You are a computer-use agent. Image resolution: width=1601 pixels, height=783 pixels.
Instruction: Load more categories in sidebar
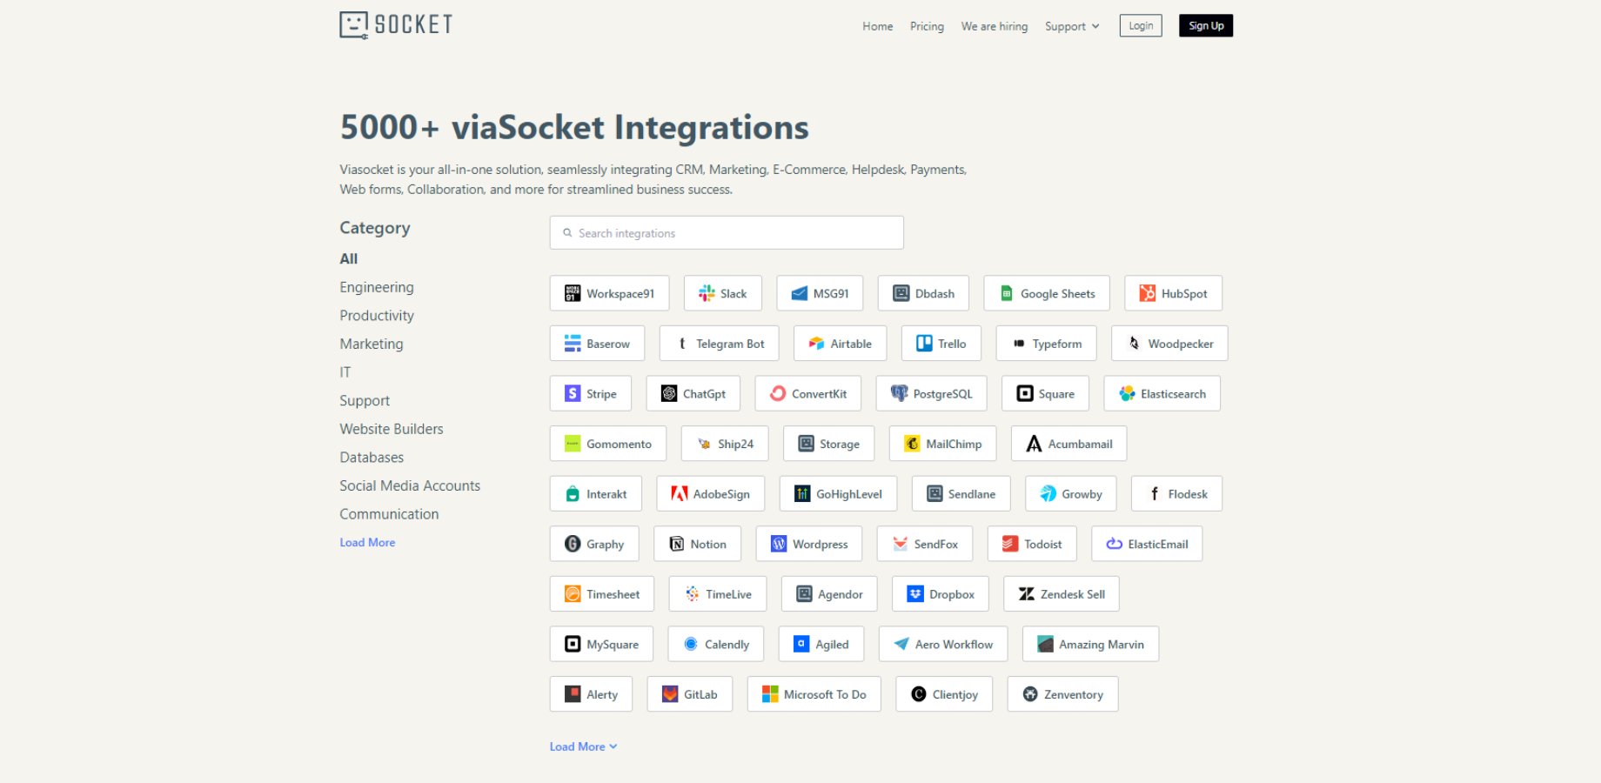coord(367,543)
